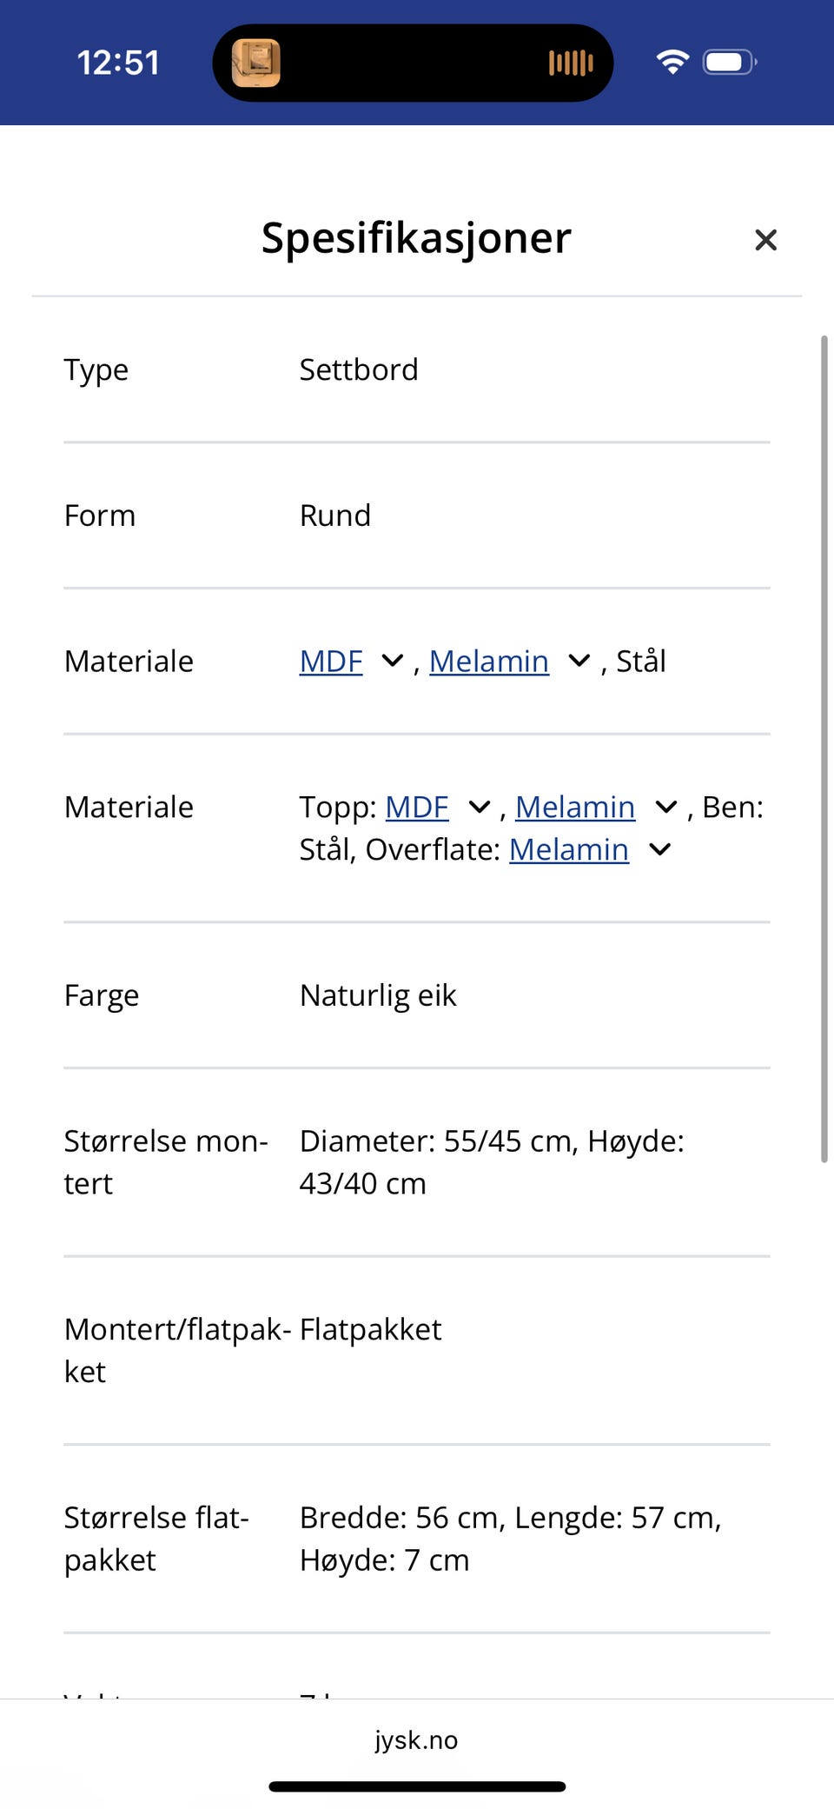Open the Melamin link in first Materiale row

(489, 662)
